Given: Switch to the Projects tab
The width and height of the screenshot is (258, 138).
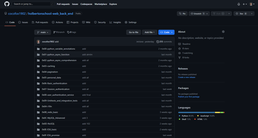Looking at the screenshot, I should [x=72, y=22].
